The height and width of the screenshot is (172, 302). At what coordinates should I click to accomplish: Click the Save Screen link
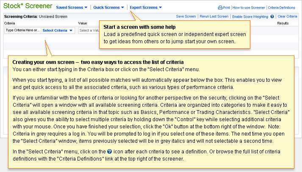186,17
